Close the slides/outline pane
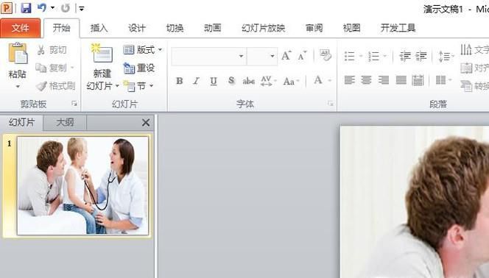The height and width of the screenshot is (278, 489). pyautogui.click(x=146, y=122)
